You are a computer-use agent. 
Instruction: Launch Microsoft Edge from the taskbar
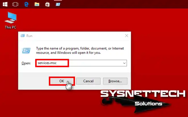click(26, 4)
